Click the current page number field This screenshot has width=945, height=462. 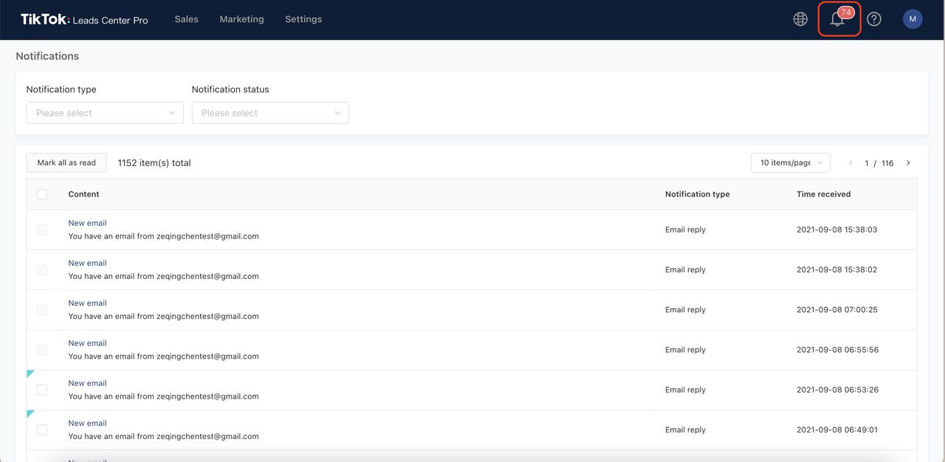pos(867,162)
